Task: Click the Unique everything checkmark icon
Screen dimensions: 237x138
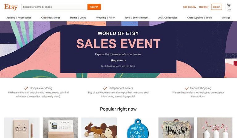Action: 26,88
